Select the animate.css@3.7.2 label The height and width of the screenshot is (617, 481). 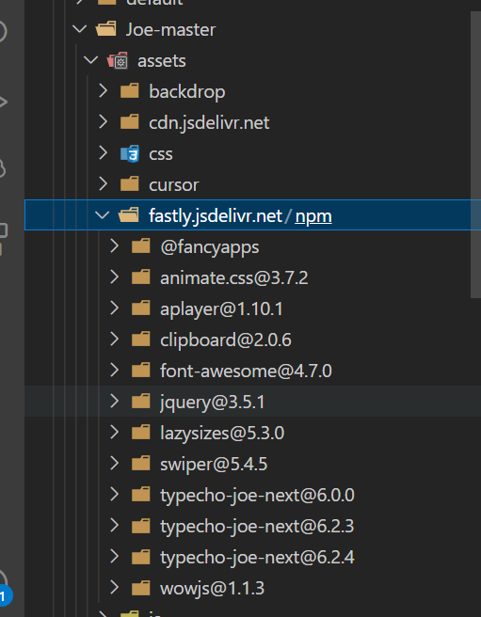[234, 277]
